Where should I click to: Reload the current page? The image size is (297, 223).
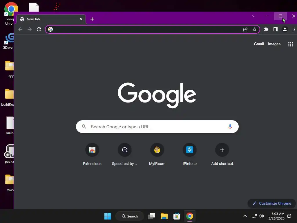point(39,29)
